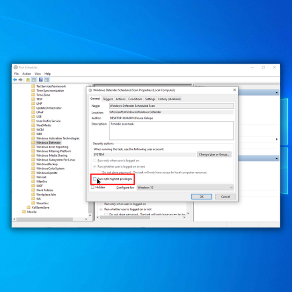
Task: Click the Task Scheduler clock icon in title bar
Action: (x=15, y=67)
